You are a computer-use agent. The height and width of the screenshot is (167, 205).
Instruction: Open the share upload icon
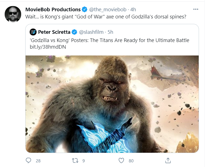[168, 160]
